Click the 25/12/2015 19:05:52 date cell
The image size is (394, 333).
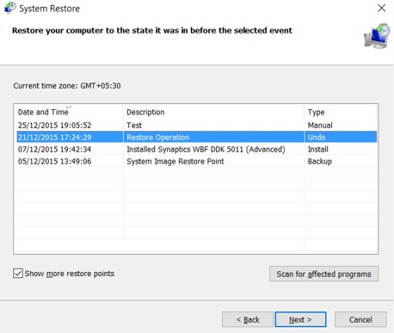(x=54, y=126)
